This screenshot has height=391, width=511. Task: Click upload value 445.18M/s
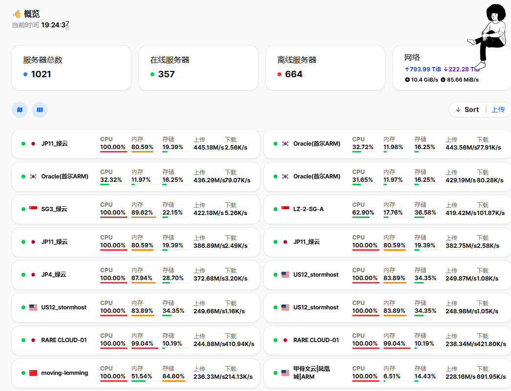pyautogui.click(x=209, y=148)
